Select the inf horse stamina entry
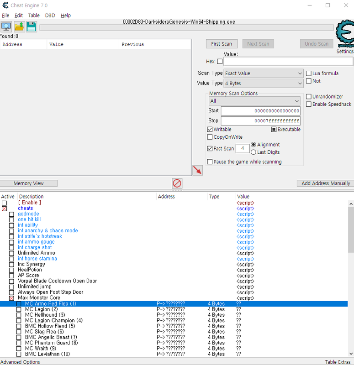This screenshot has width=354, height=365. (x=174, y=259)
